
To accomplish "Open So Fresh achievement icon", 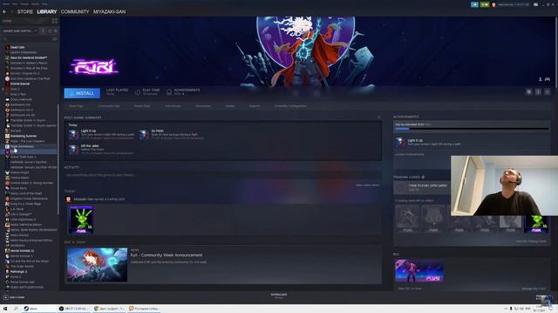I will click(144, 135).
